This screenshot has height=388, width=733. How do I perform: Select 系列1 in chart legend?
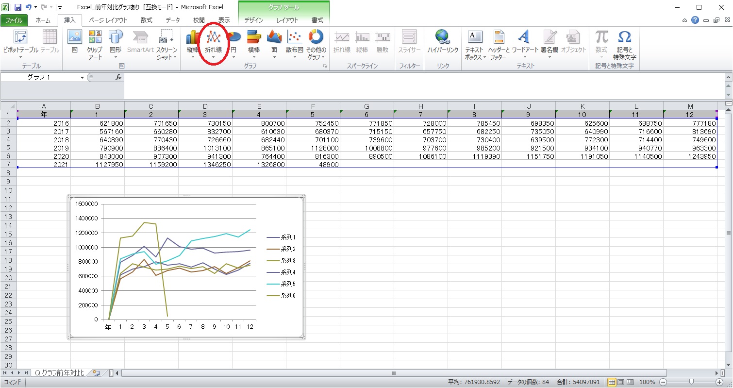tap(281, 237)
